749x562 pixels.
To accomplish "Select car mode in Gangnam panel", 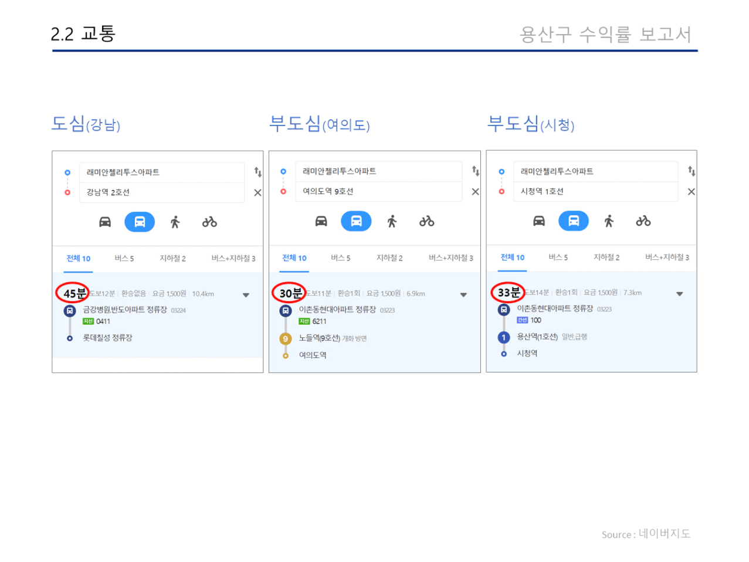I will pos(105,222).
